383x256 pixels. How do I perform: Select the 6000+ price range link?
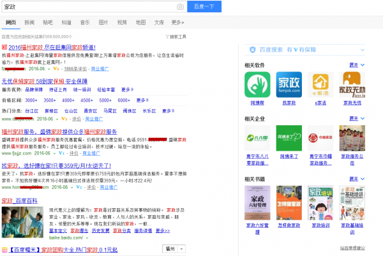click(x=124, y=100)
